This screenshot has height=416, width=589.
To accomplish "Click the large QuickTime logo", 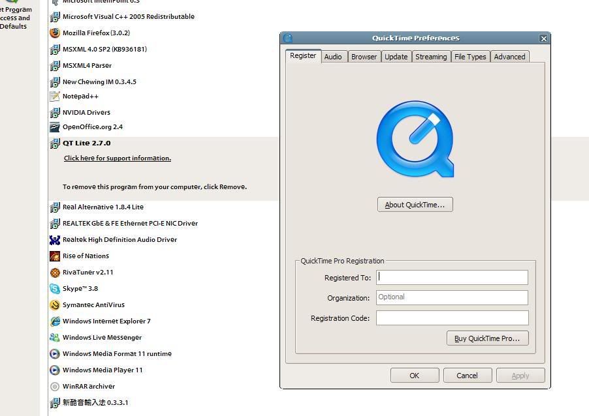I will [x=415, y=139].
